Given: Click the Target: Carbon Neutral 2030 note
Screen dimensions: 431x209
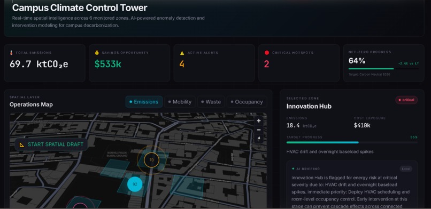Looking at the screenshot, I should tap(369, 74).
